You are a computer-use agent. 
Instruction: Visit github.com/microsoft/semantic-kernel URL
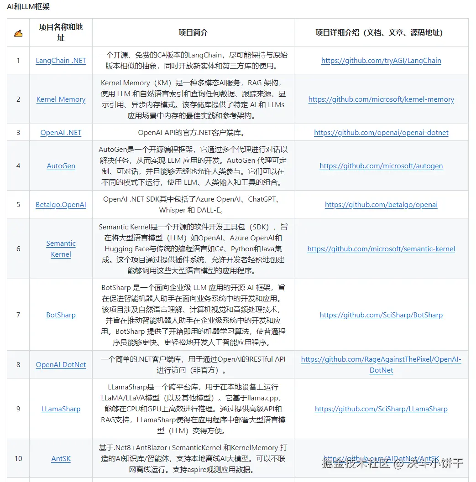pyautogui.click(x=381, y=249)
